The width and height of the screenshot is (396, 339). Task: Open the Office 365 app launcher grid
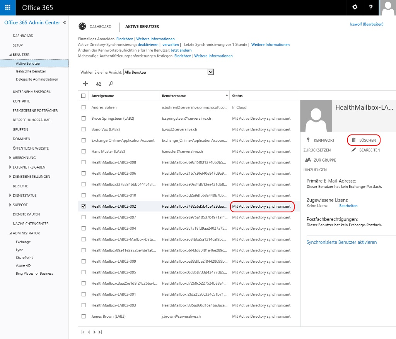click(x=8, y=7)
